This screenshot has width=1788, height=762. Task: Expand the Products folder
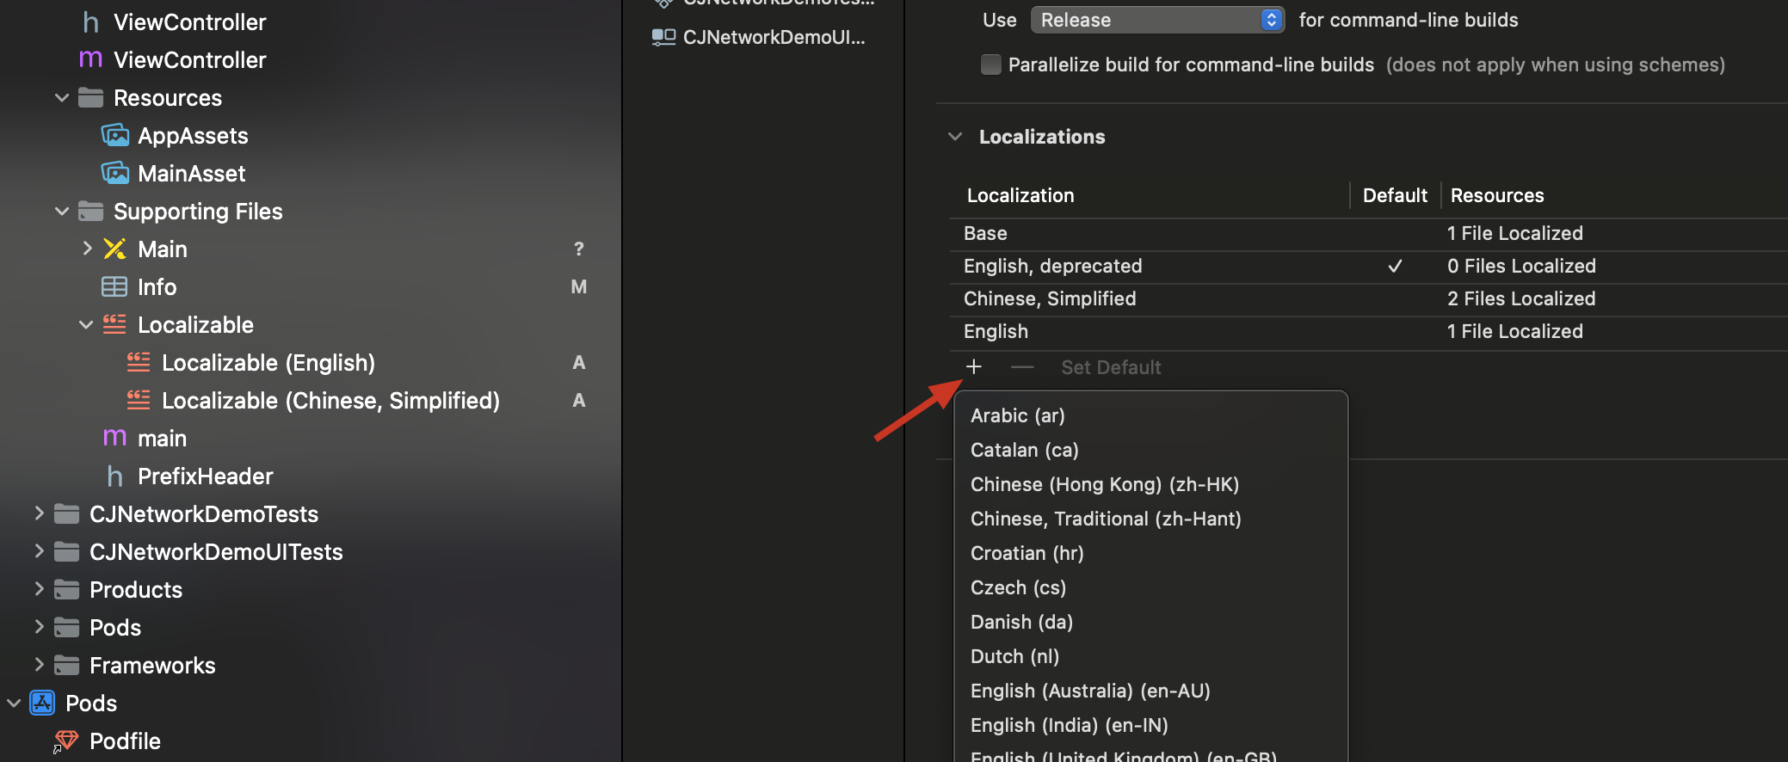tap(39, 589)
